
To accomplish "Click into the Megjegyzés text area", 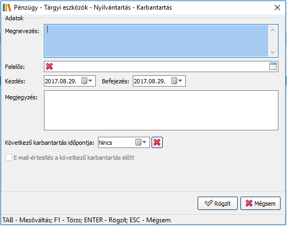I will [x=161, y=111].
